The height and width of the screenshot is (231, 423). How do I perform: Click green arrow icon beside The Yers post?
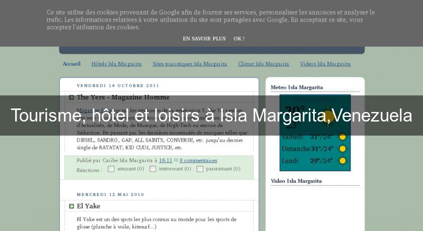(71, 97)
